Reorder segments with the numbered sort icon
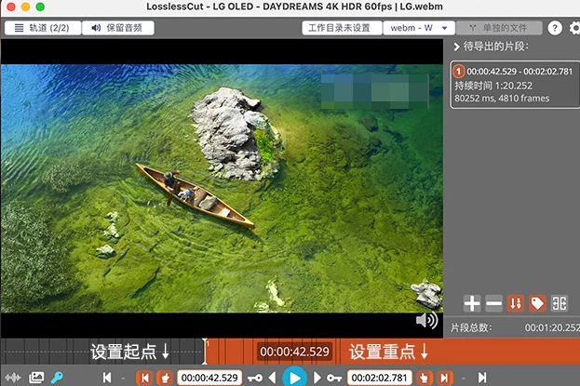The width and height of the screenshot is (580, 386). point(516,303)
